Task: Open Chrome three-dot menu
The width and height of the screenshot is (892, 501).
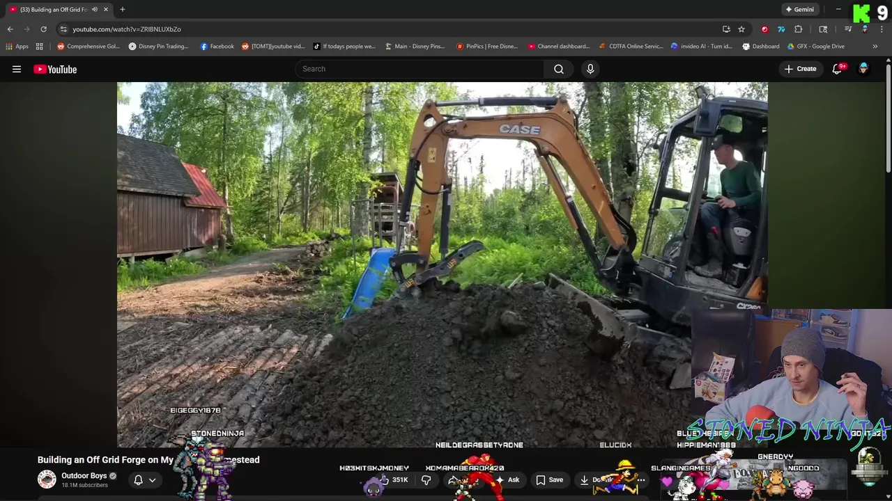Action: (x=882, y=29)
